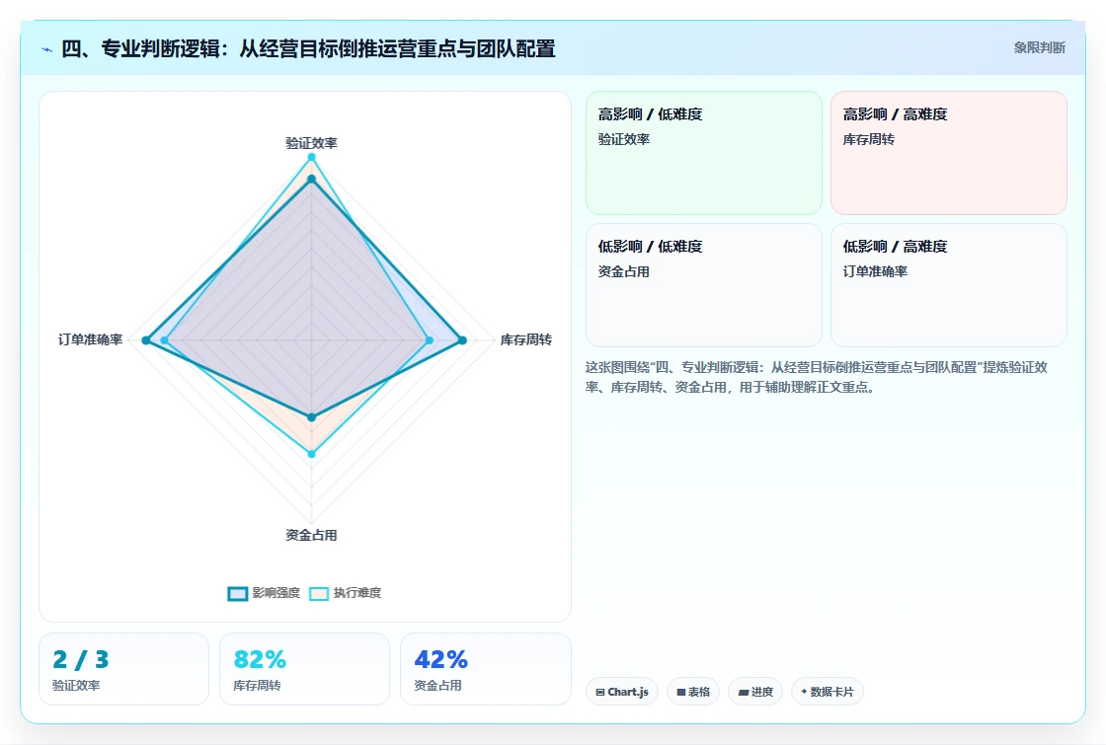Viewport: 1106px width, 745px height.
Task: Click the chart description paragraph starting 这张图围绕
Action: [817, 377]
